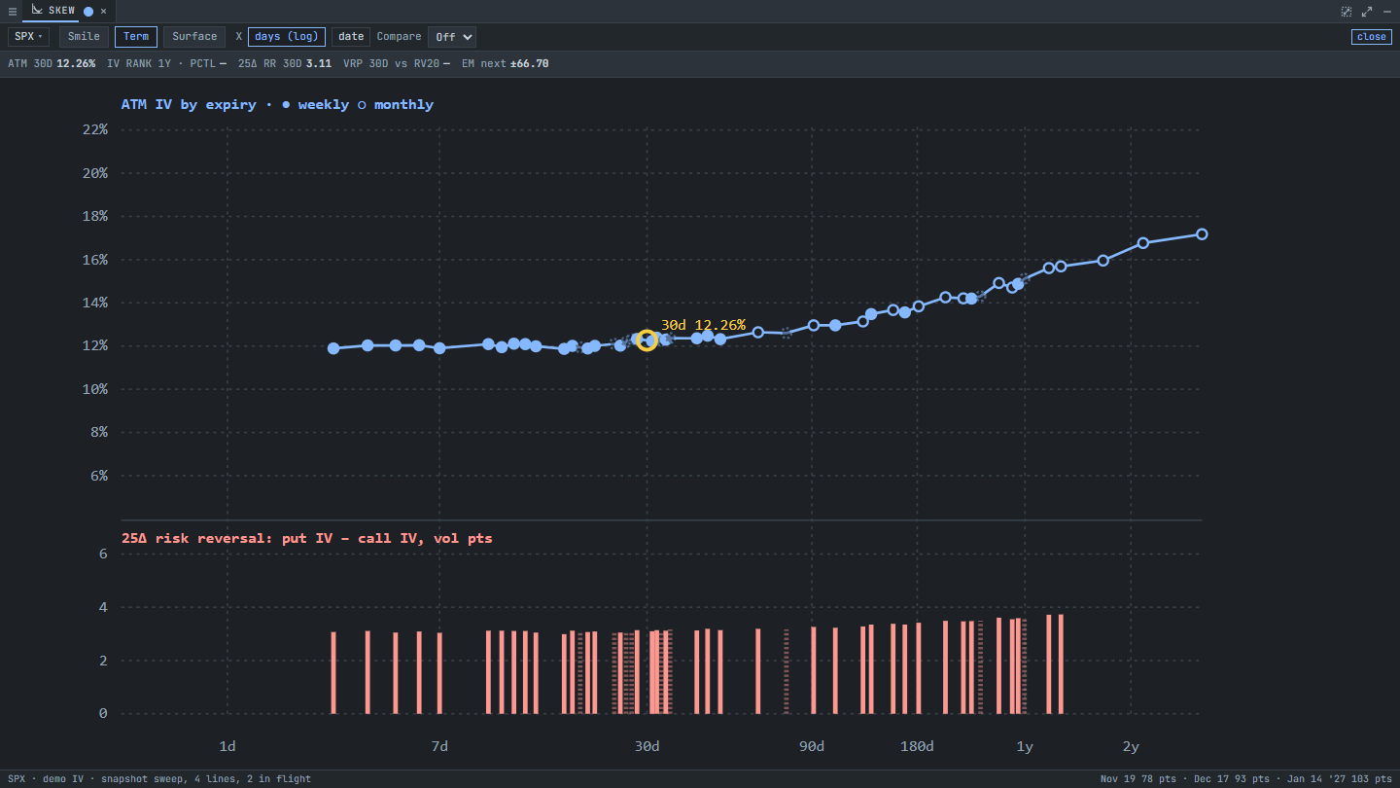Select the Term view tab
Viewport: 1400px width, 788px height.
(136, 37)
